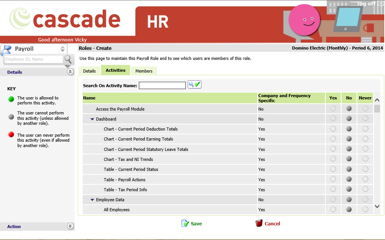Click the log off link
Screen dimensions: 385x240
pos(366,3)
